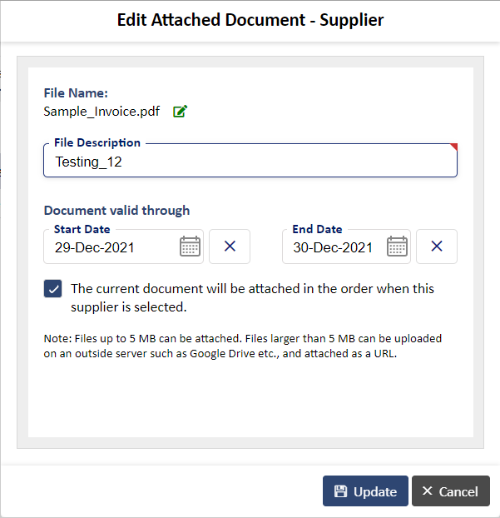Open the End Date calendar picker
This screenshot has height=518, width=500.
pos(397,247)
